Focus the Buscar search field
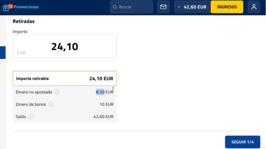The width and height of the screenshot is (266, 149). pos(131,7)
